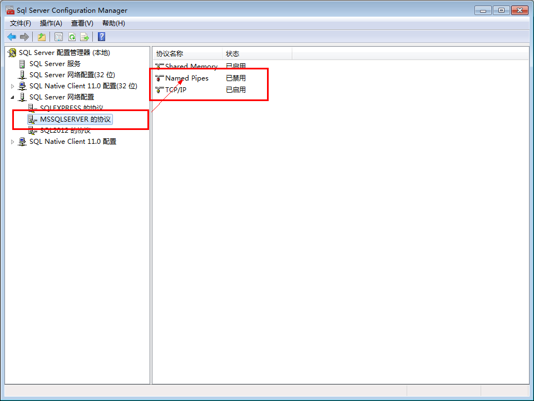This screenshot has height=401, width=534.
Task: Click the SQL Server 网络配置(32 位) icon
Action: point(22,75)
